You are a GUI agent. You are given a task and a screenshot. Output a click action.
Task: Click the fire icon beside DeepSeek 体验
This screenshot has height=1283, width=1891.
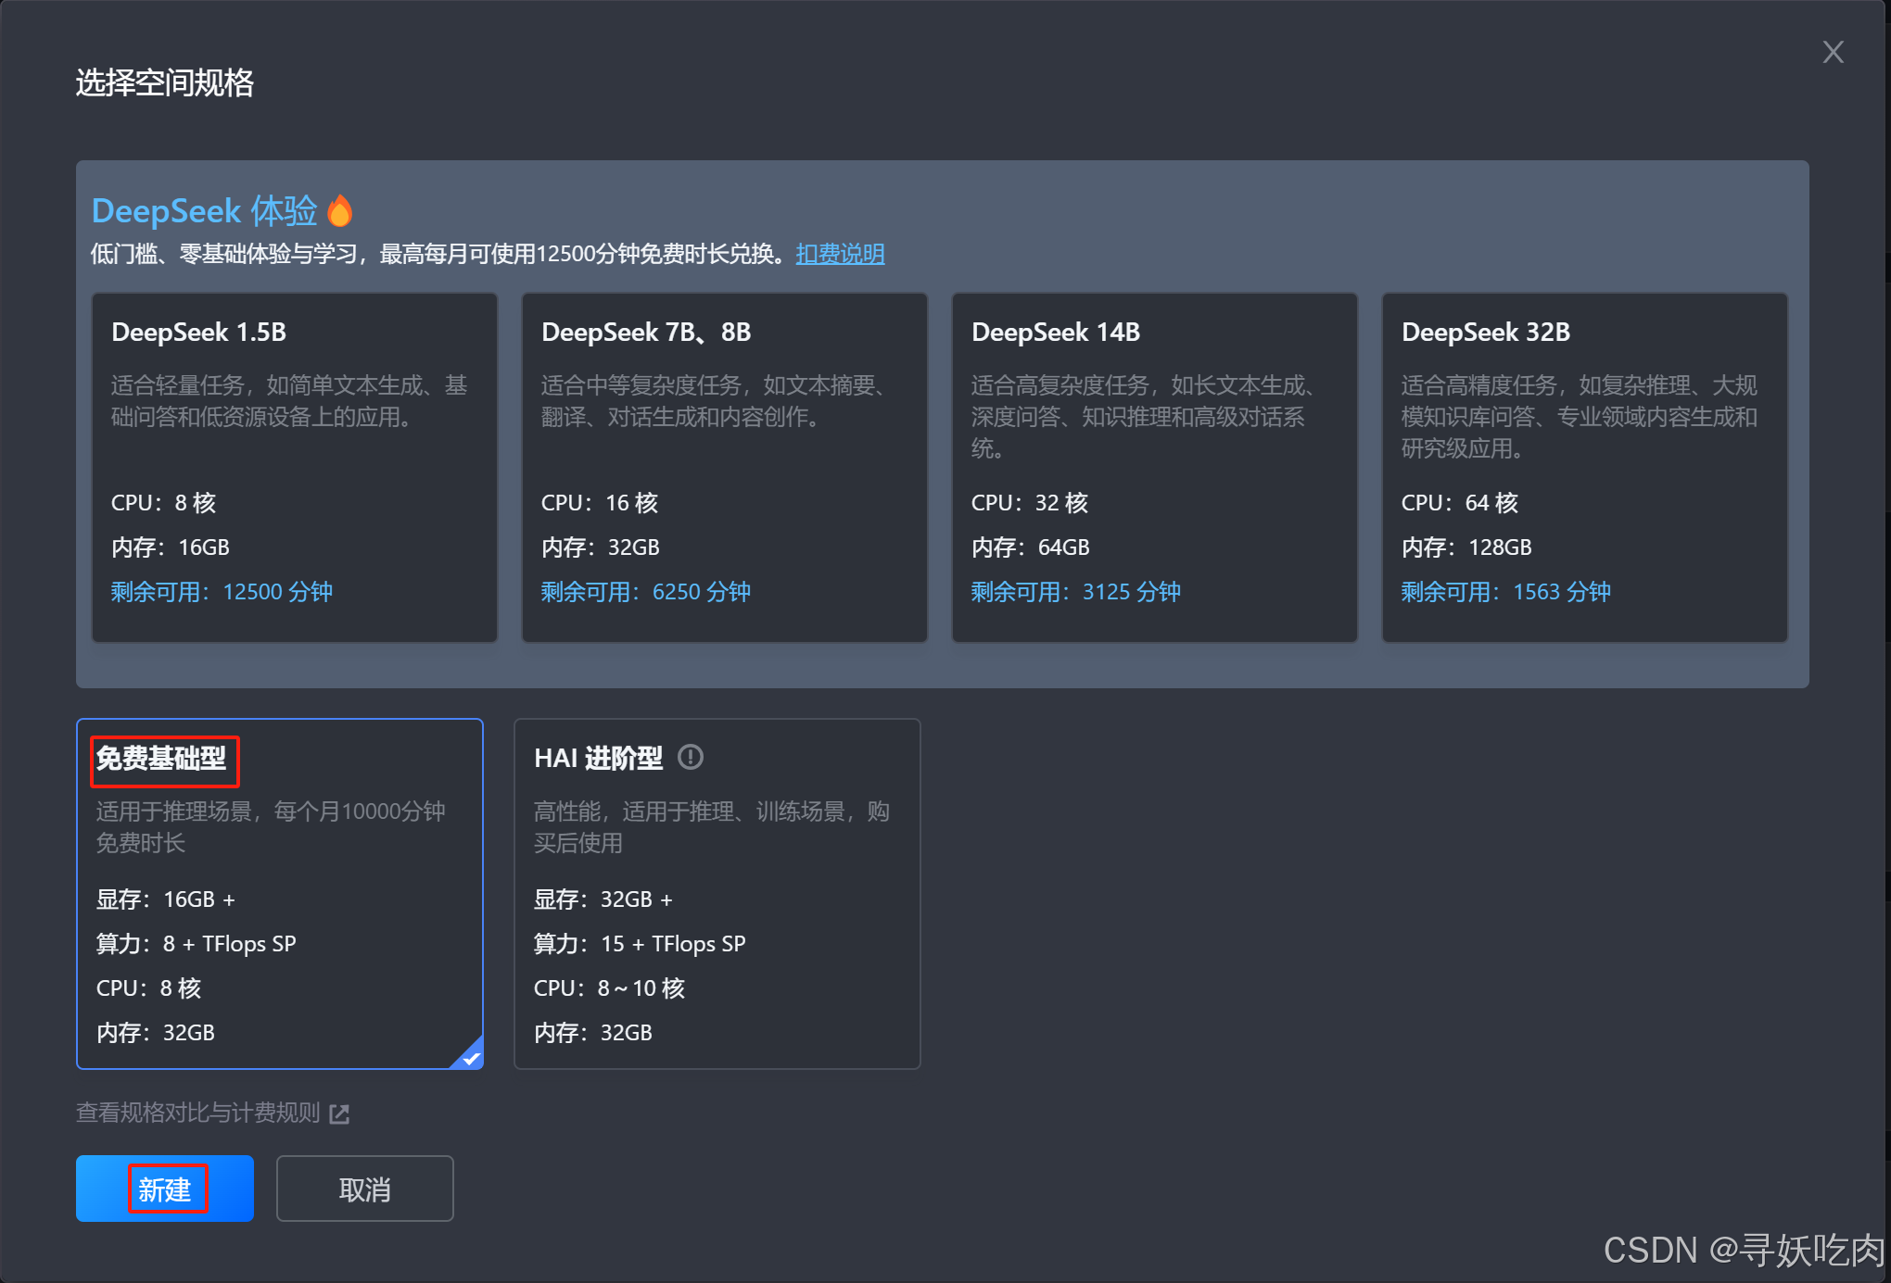click(340, 211)
